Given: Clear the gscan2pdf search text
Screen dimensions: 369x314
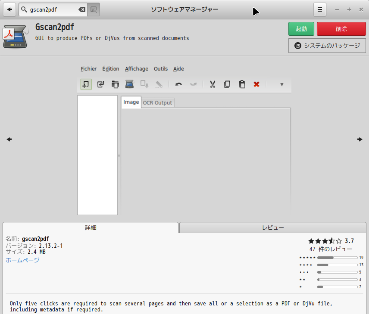Looking at the screenshot, I should 82,9.
